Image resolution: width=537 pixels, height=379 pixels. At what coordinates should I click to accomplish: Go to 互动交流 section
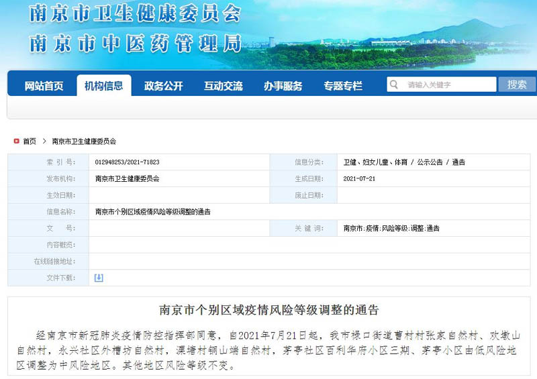pos(224,86)
